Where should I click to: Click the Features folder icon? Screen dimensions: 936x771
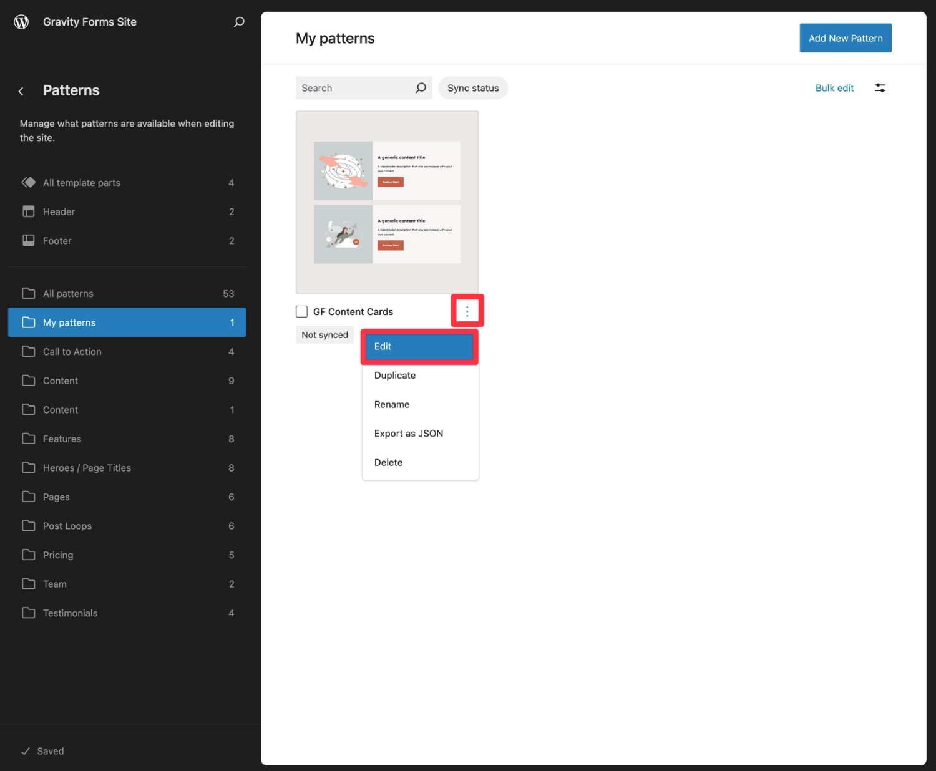point(29,439)
